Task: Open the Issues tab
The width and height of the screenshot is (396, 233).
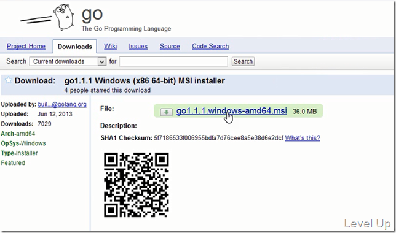Action: [x=138, y=46]
